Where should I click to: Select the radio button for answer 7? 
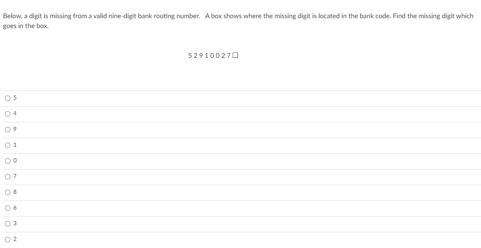[8, 176]
